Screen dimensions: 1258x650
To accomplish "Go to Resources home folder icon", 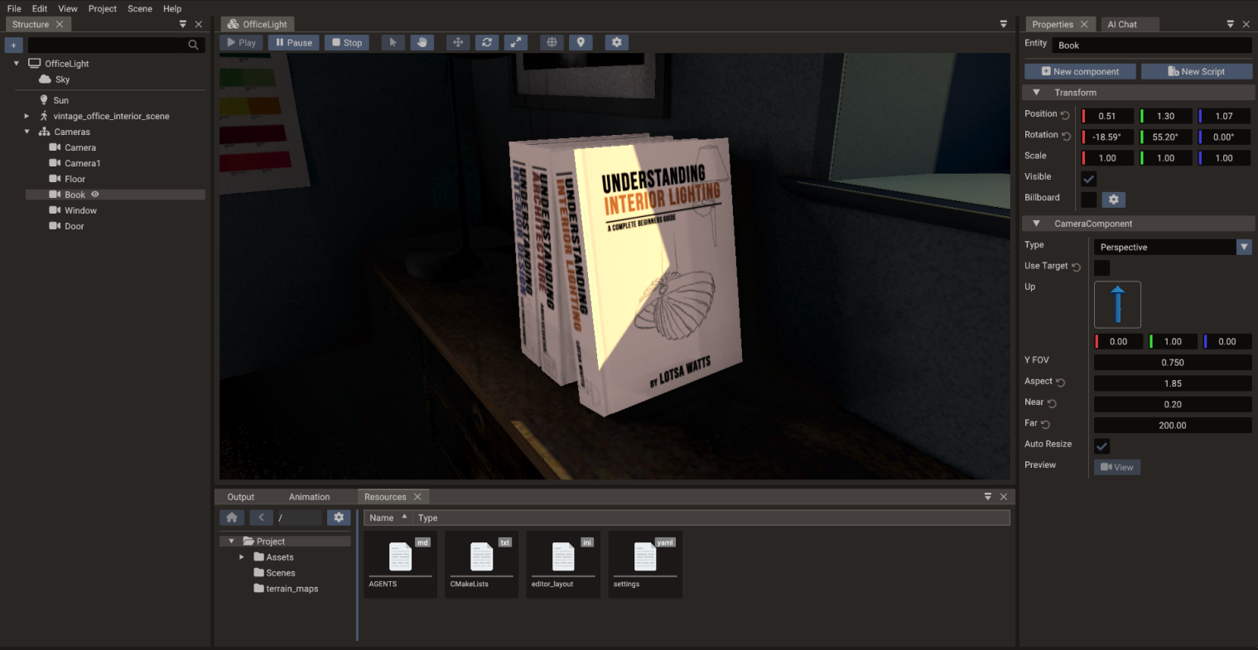I will pos(232,518).
